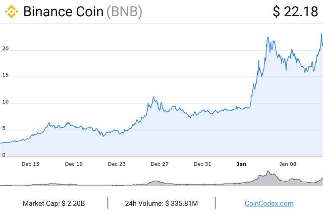323x213 pixels.
Task: Click the 15 price axis label
Action: tap(6, 75)
